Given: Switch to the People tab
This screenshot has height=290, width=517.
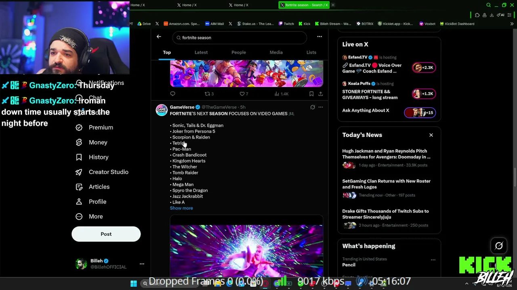Looking at the screenshot, I should [239, 52].
